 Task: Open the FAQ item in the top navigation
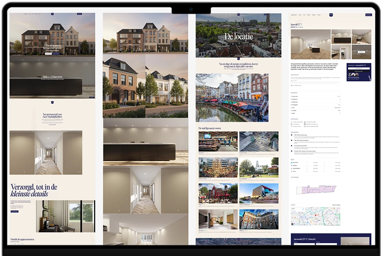pos(303,15)
